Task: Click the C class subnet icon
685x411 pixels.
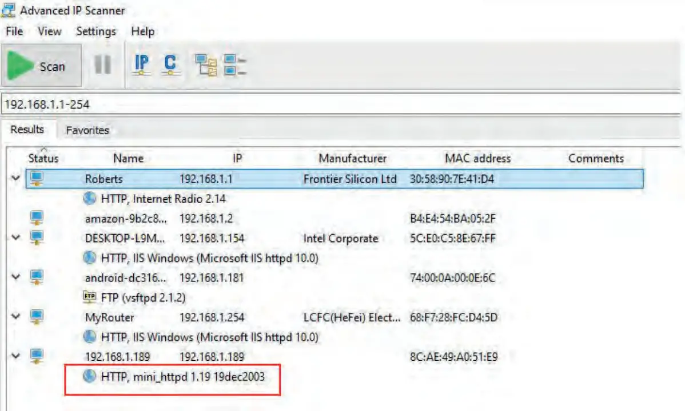Action: click(x=170, y=65)
